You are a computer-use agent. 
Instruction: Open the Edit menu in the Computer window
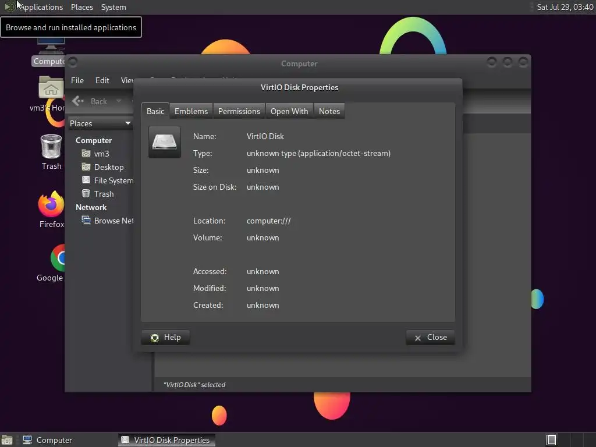[x=102, y=80]
